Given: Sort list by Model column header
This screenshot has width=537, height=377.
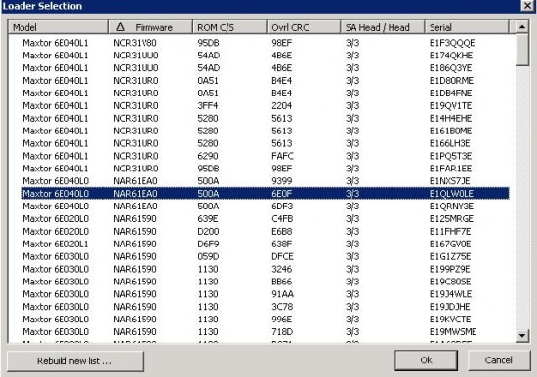Looking at the screenshot, I should click(x=59, y=27).
